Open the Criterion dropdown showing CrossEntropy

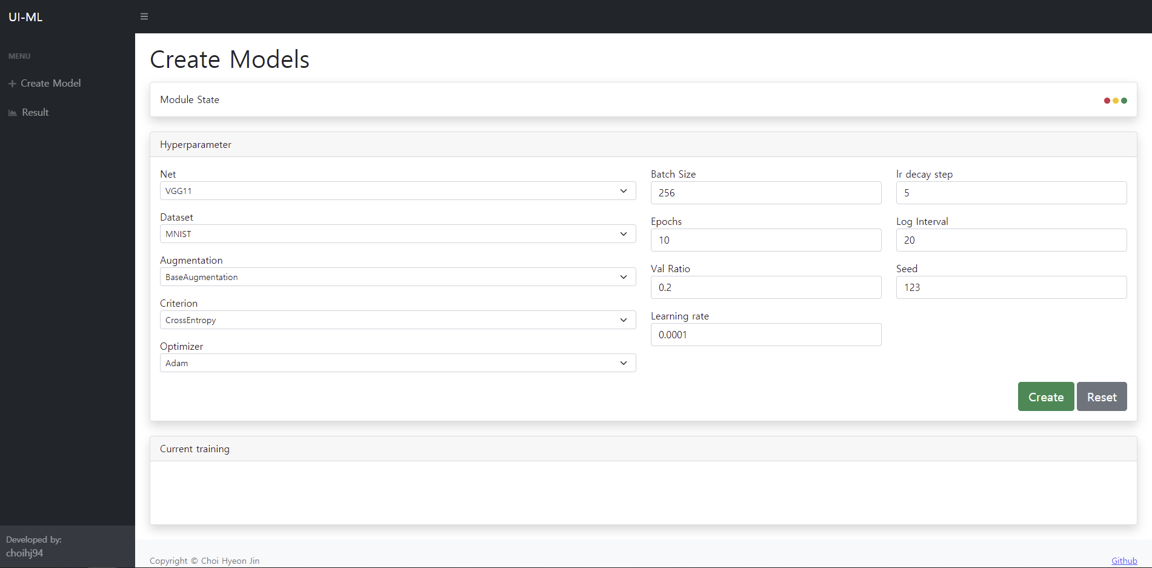(398, 320)
